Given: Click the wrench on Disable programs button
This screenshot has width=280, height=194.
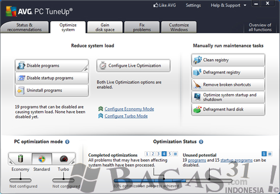Looking at the screenshot, I should click(86, 69).
